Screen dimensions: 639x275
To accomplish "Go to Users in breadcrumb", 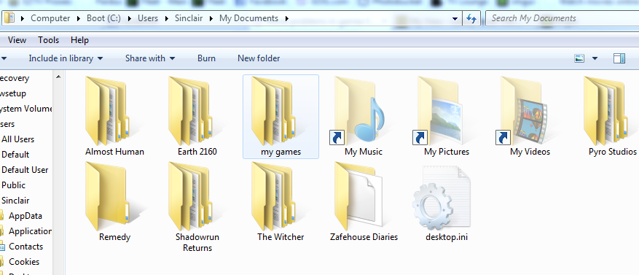I will (x=148, y=18).
